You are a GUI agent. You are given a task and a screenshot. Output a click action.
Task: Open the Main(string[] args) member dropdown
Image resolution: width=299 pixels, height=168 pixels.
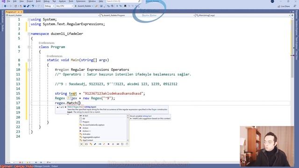[x=243, y=15]
